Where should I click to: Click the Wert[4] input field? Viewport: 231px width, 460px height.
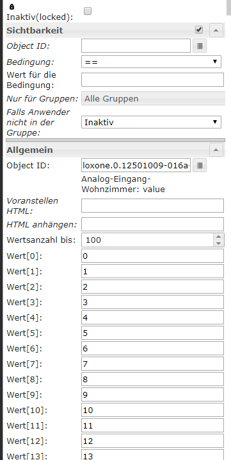pyautogui.click(x=152, y=317)
